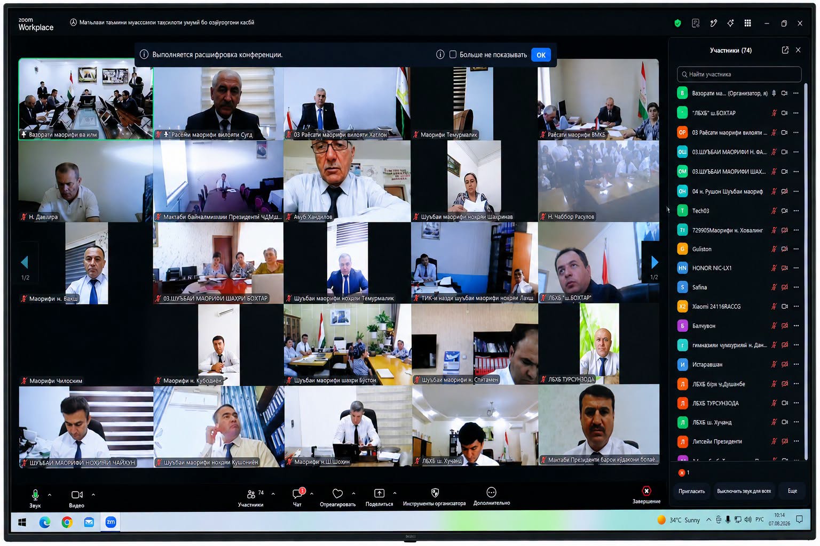Click the Найти участника search field
The width and height of the screenshot is (820, 546).
coord(739,74)
